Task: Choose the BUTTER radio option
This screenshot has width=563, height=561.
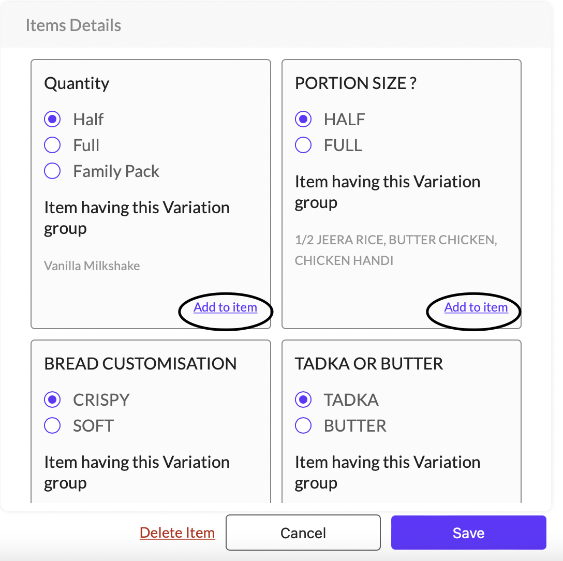Action: (x=303, y=425)
